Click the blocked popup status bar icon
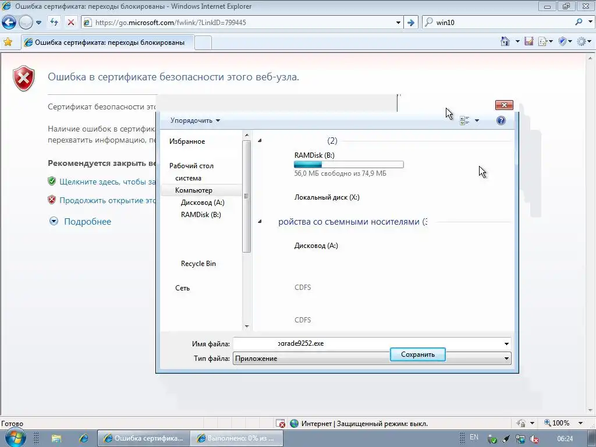 point(280,423)
